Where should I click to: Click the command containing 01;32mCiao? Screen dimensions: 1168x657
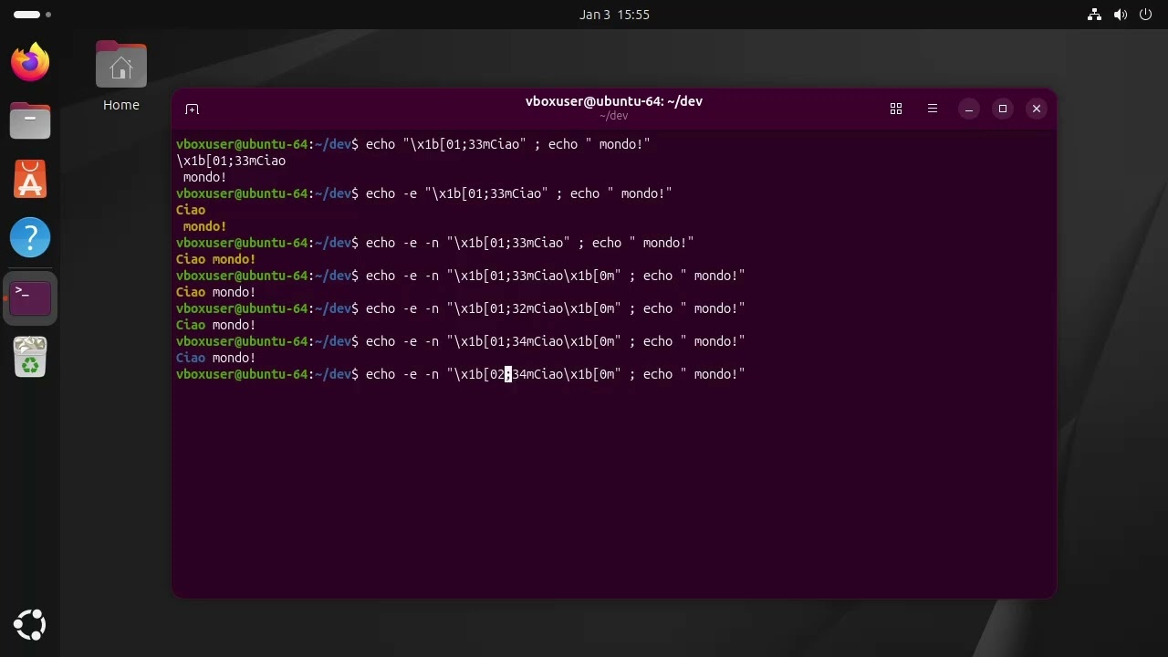tap(461, 308)
